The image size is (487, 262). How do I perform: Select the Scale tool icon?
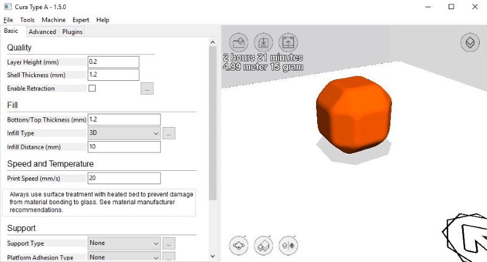pos(264,246)
